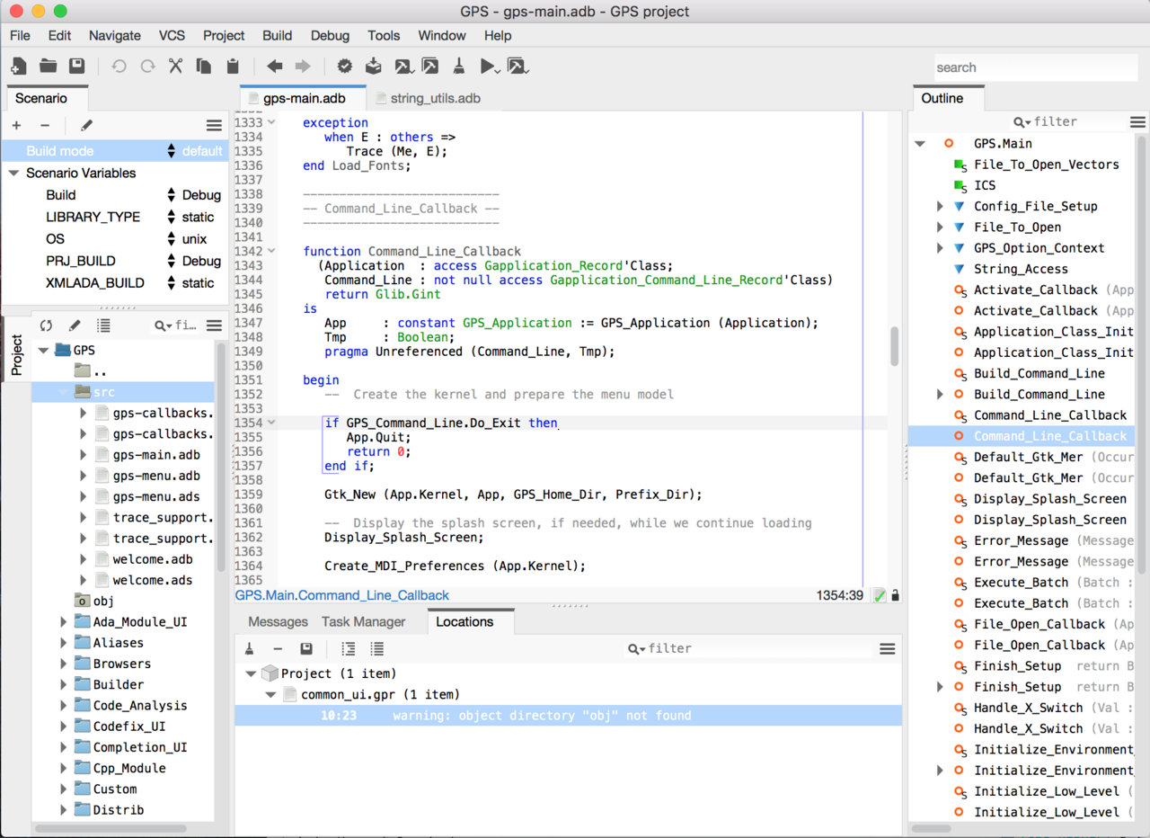Click the GPS.Main.Command_Line_Callback status link
This screenshot has height=838, width=1150.
coord(342,595)
